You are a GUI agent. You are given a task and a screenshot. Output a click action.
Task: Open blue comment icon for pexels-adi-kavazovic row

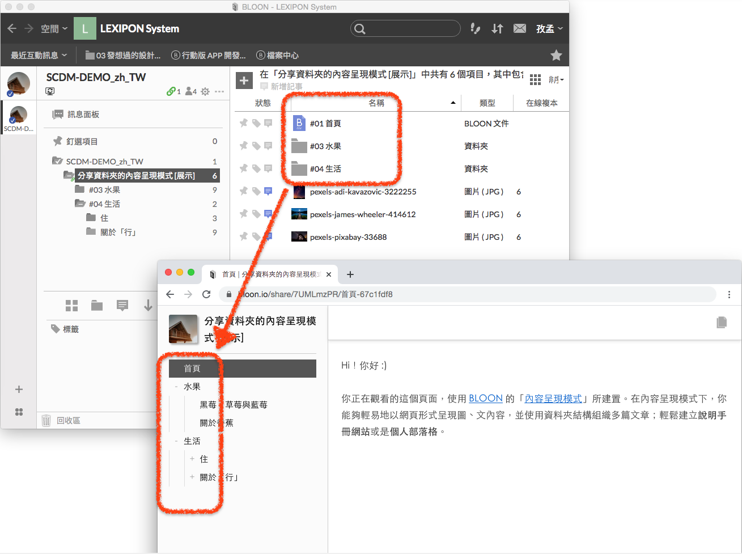coord(268,191)
